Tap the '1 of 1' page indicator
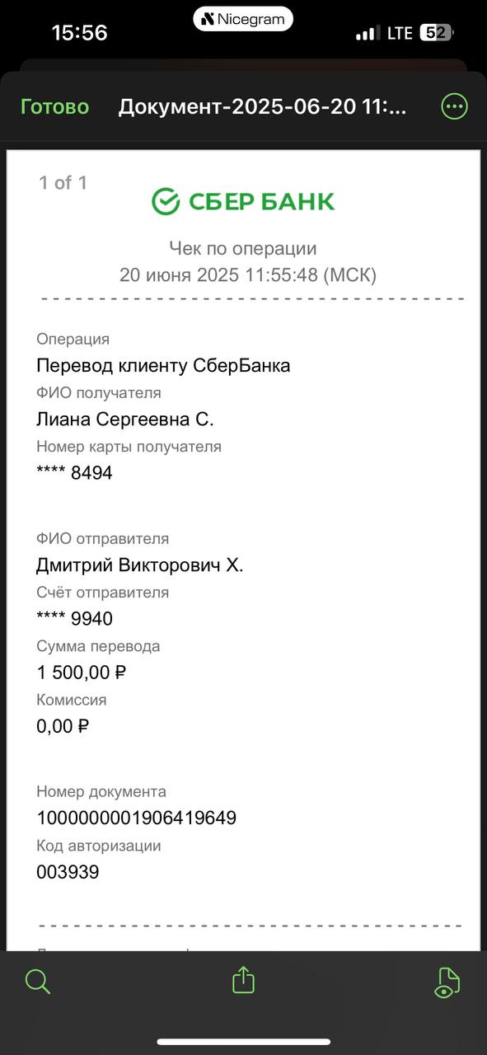Viewport: 487px width, 1055px height. click(63, 183)
